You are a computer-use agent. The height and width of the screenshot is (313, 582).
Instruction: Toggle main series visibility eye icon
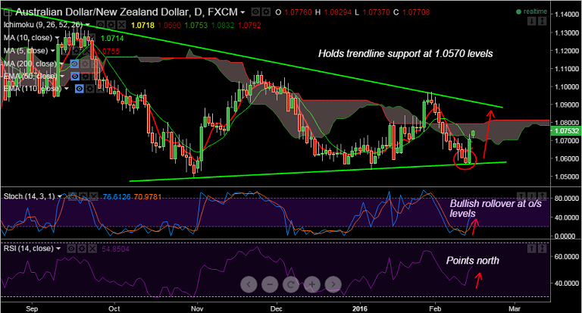pyautogui.click(x=255, y=12)
